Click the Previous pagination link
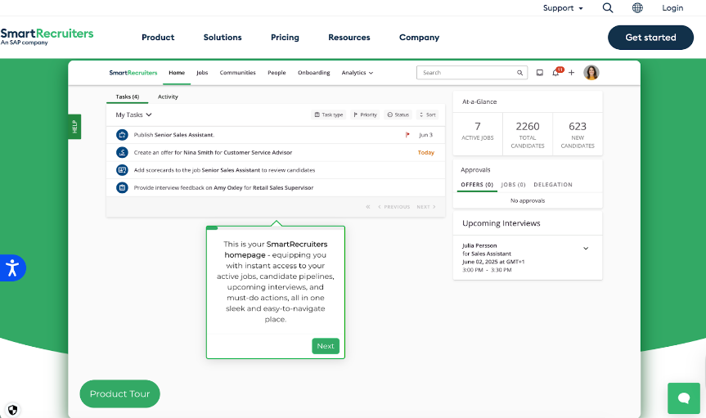The height and width of the screenshot is (418, 706). [394, 207]
